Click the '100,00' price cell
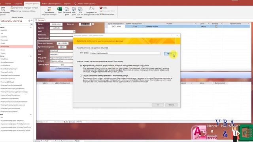This screenshot has height=142, width=253. pos(203,26)
